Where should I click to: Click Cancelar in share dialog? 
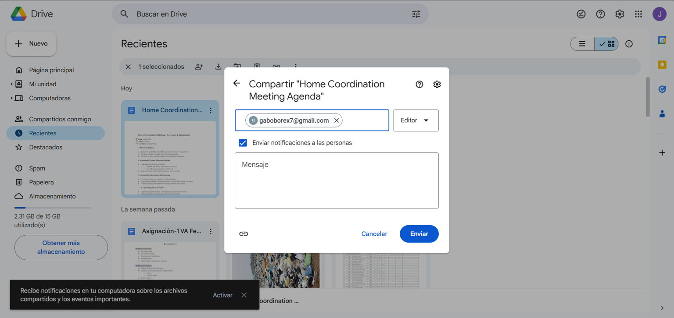coord(374,234)
